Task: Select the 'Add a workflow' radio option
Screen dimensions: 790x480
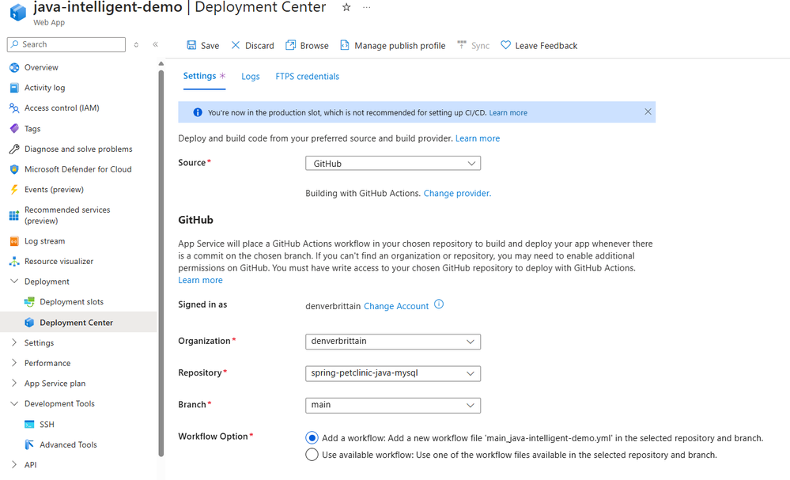Action: [312, 437]
